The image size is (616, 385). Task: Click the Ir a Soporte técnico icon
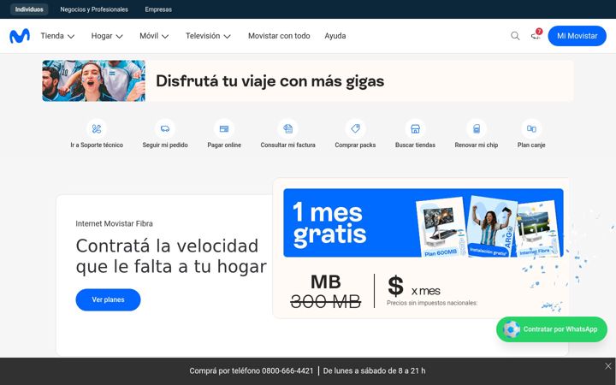pos(97,128)
